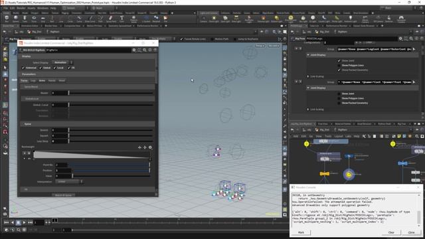This screenshot has width=425, height=239.
Task: Select the Tube shelf tool
Action: tap(25, 19)
